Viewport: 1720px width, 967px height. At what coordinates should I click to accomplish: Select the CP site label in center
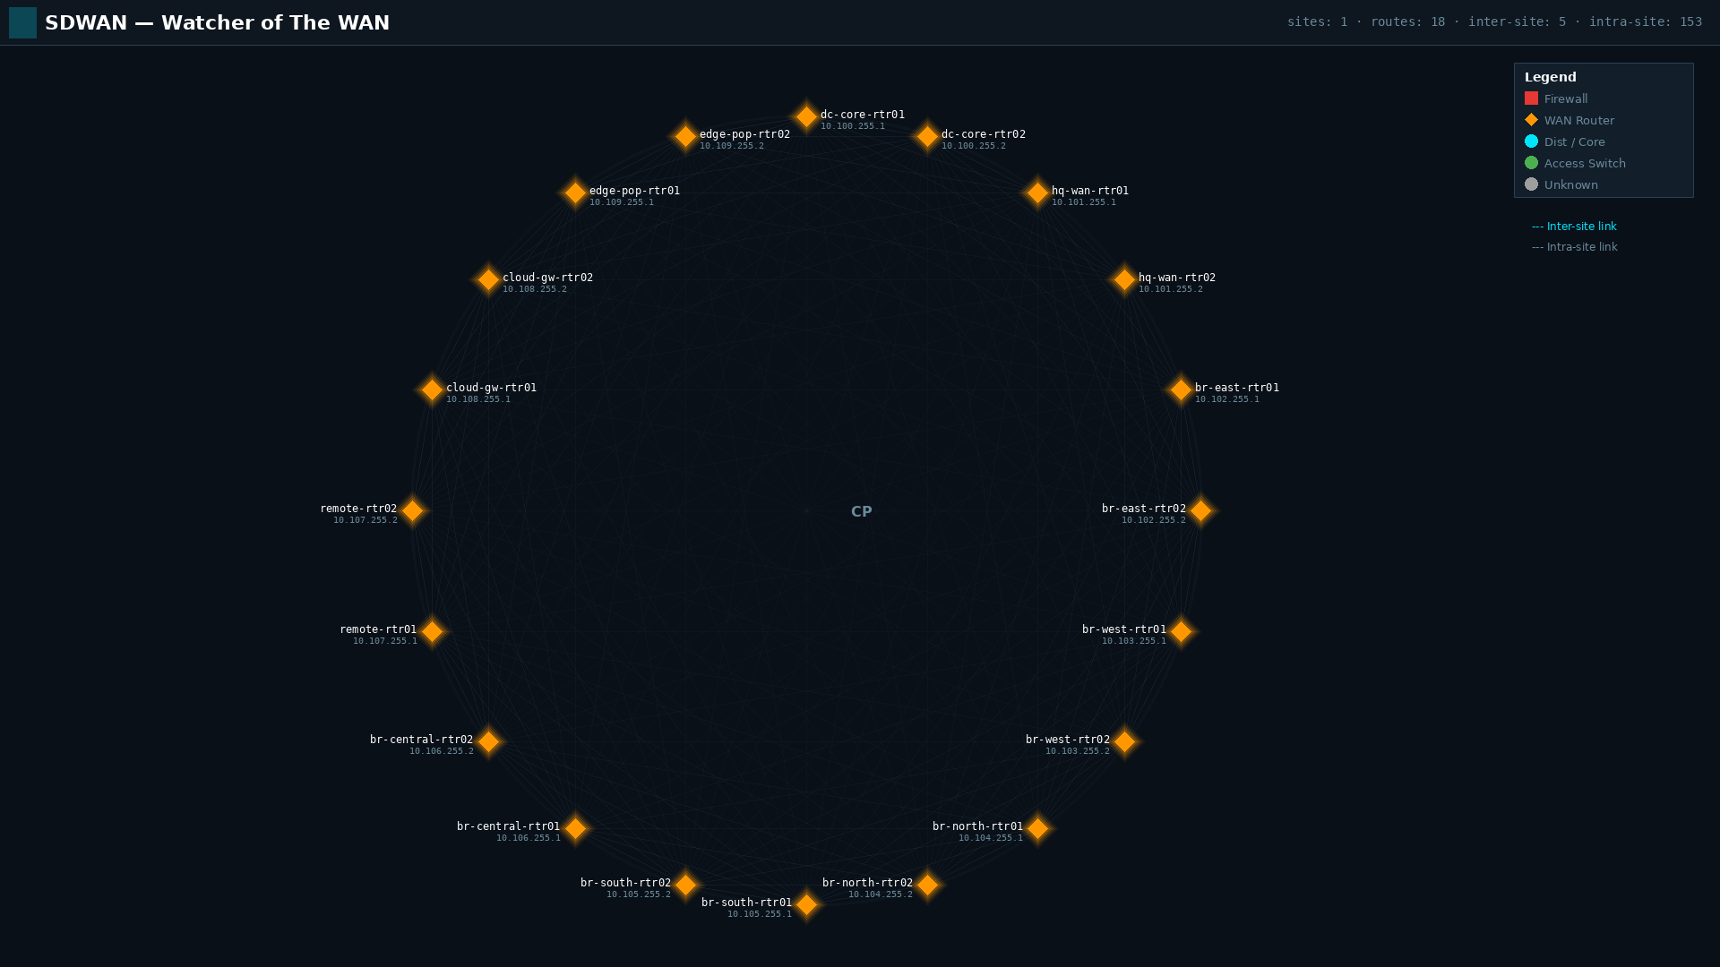(x=862, y=510)
